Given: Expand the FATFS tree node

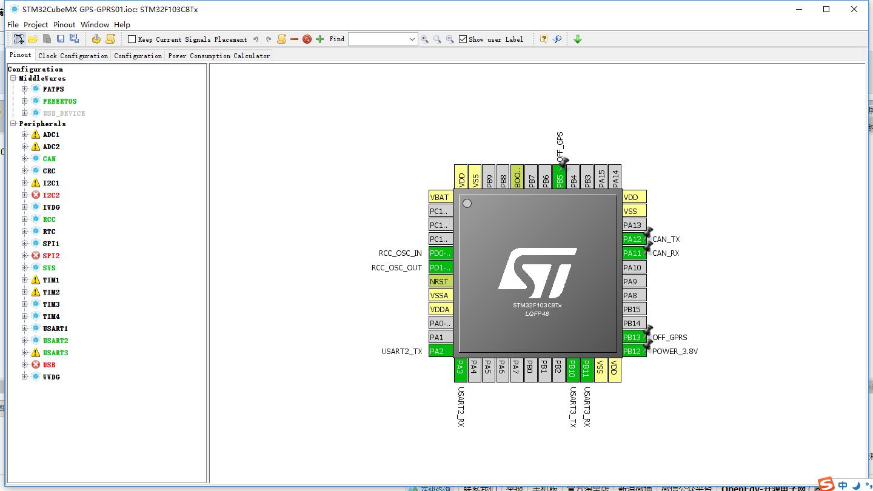Looking at the screenshot, I should point(25,89).
